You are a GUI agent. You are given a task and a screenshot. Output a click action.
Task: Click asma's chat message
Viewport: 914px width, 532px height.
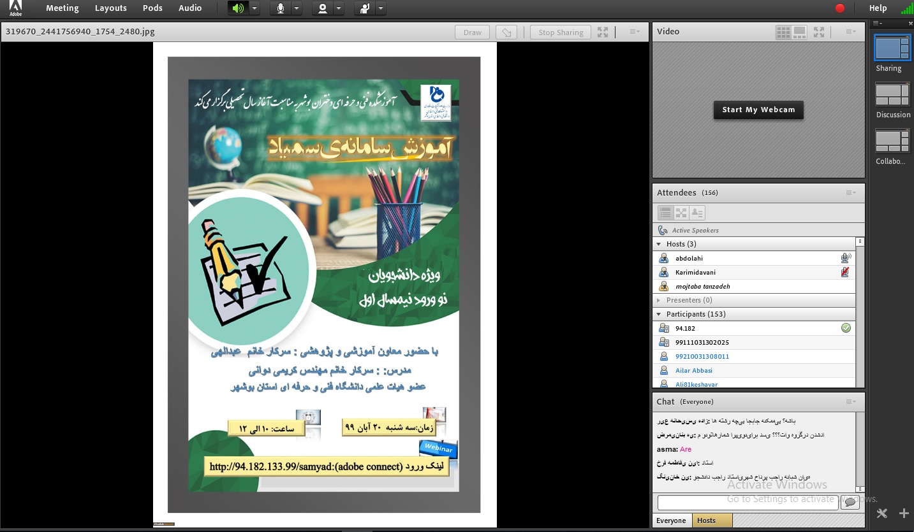pos(674,449)
